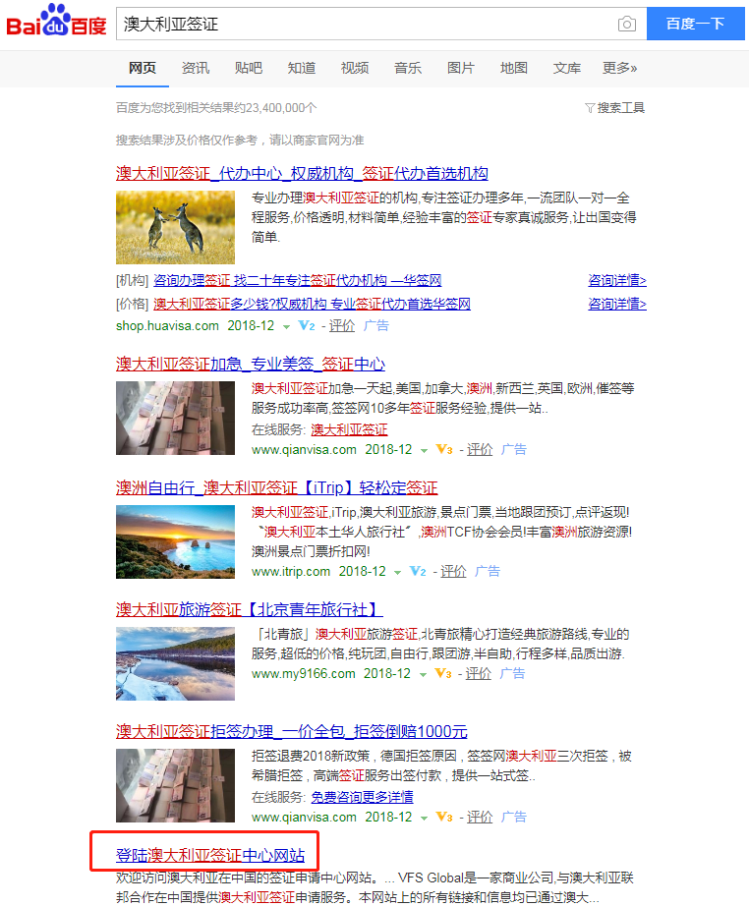The image size is (749, 906).
Task: Open camera image search icon
Action: tap(626, 24)
